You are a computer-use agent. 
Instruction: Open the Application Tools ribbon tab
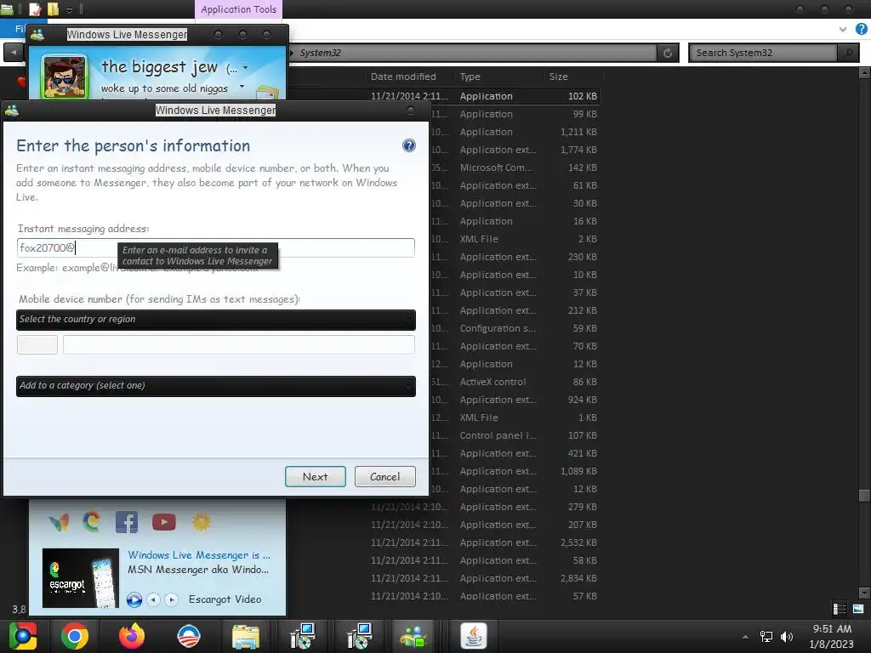[238, 9]
